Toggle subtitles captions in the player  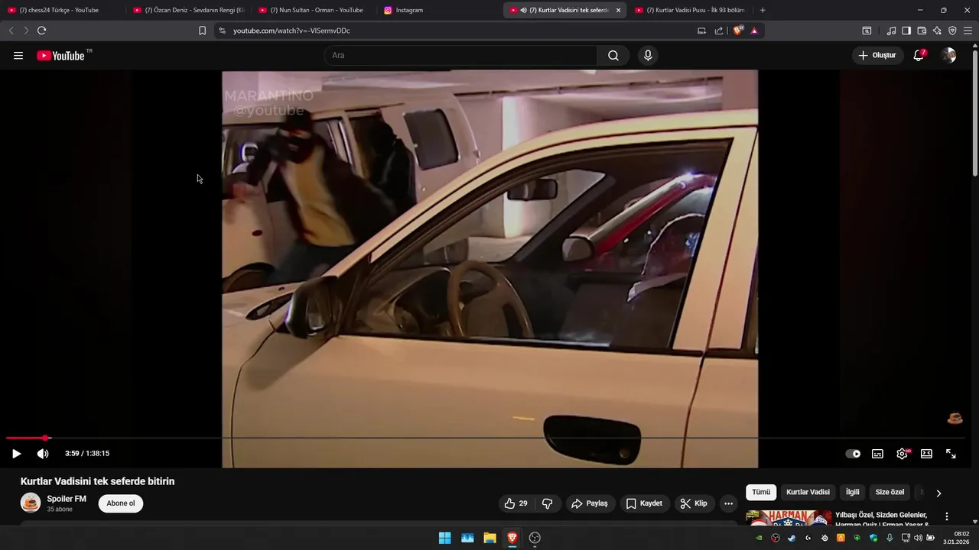pos(877,454)
